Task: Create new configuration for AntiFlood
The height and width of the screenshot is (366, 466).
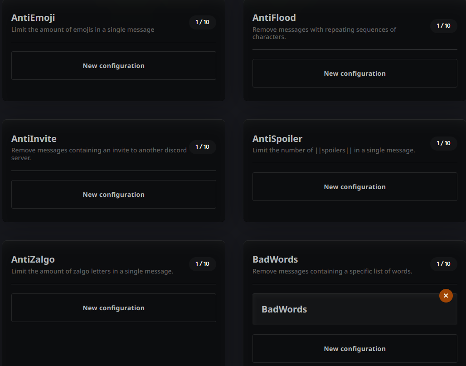Action: (354, 73)
